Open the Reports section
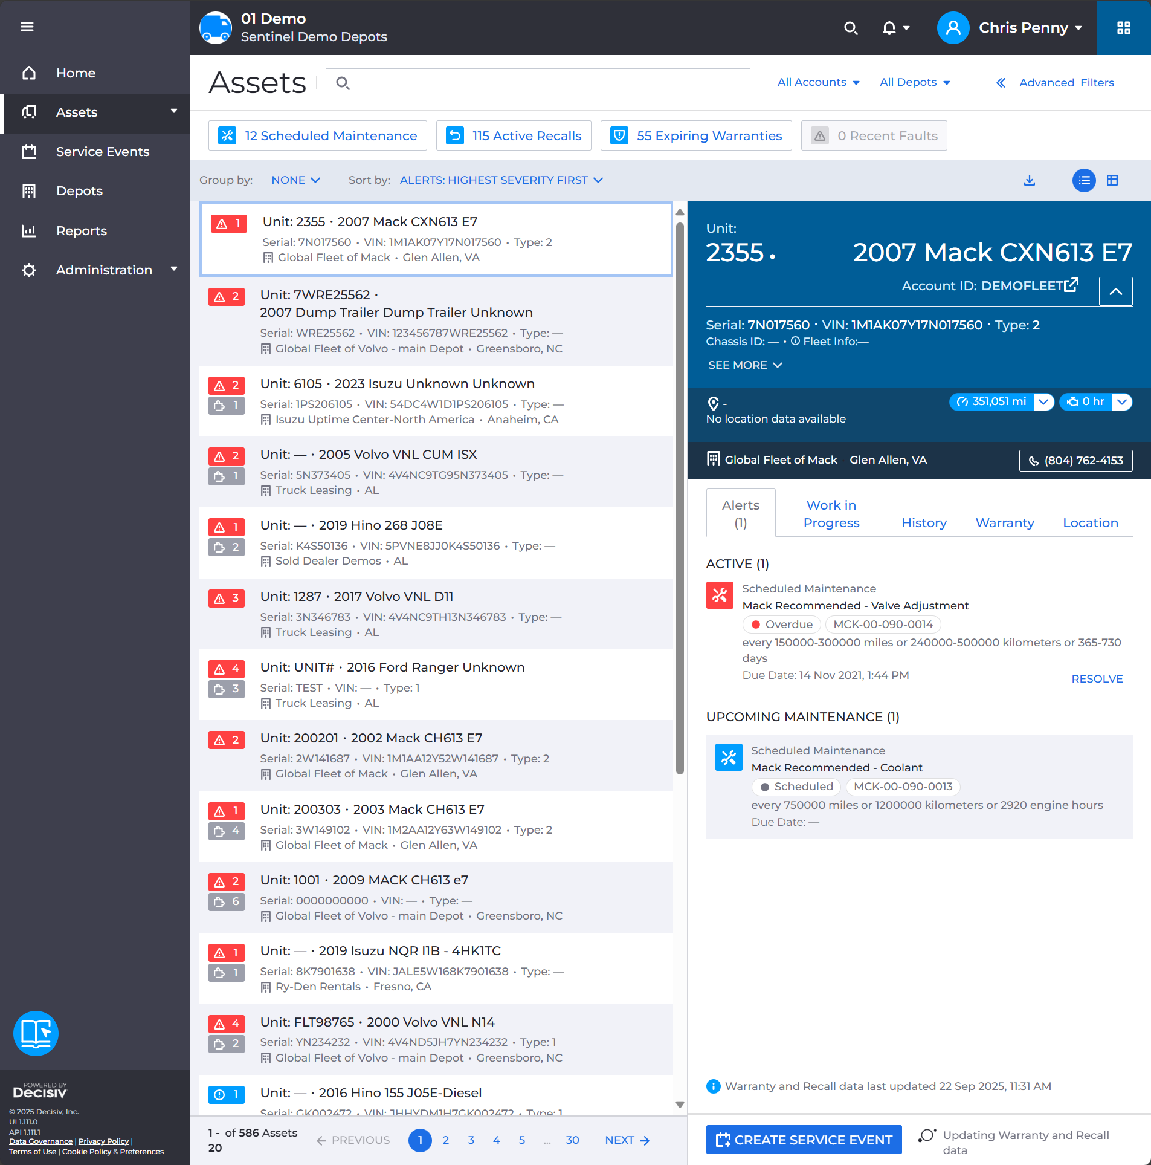Screen dimensions: 1151x1165 (x=81, y=230)
